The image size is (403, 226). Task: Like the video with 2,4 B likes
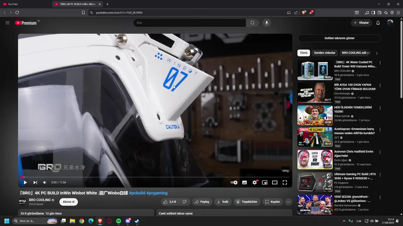click(x=170, y=202)
